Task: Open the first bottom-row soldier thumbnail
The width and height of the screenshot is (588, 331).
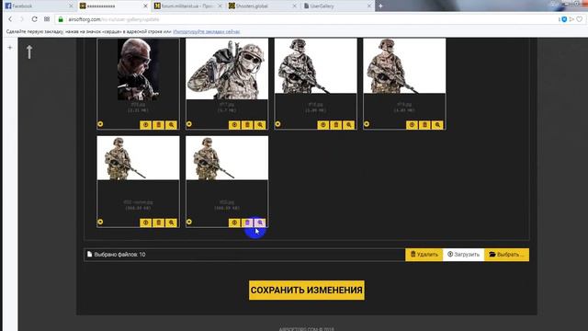Action: pyautogui.click(x=138, y=158)
